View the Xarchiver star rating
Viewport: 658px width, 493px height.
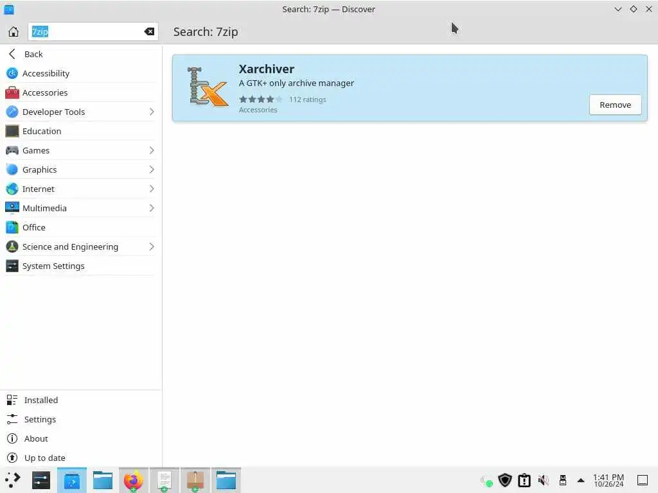(x=261, y=99)
